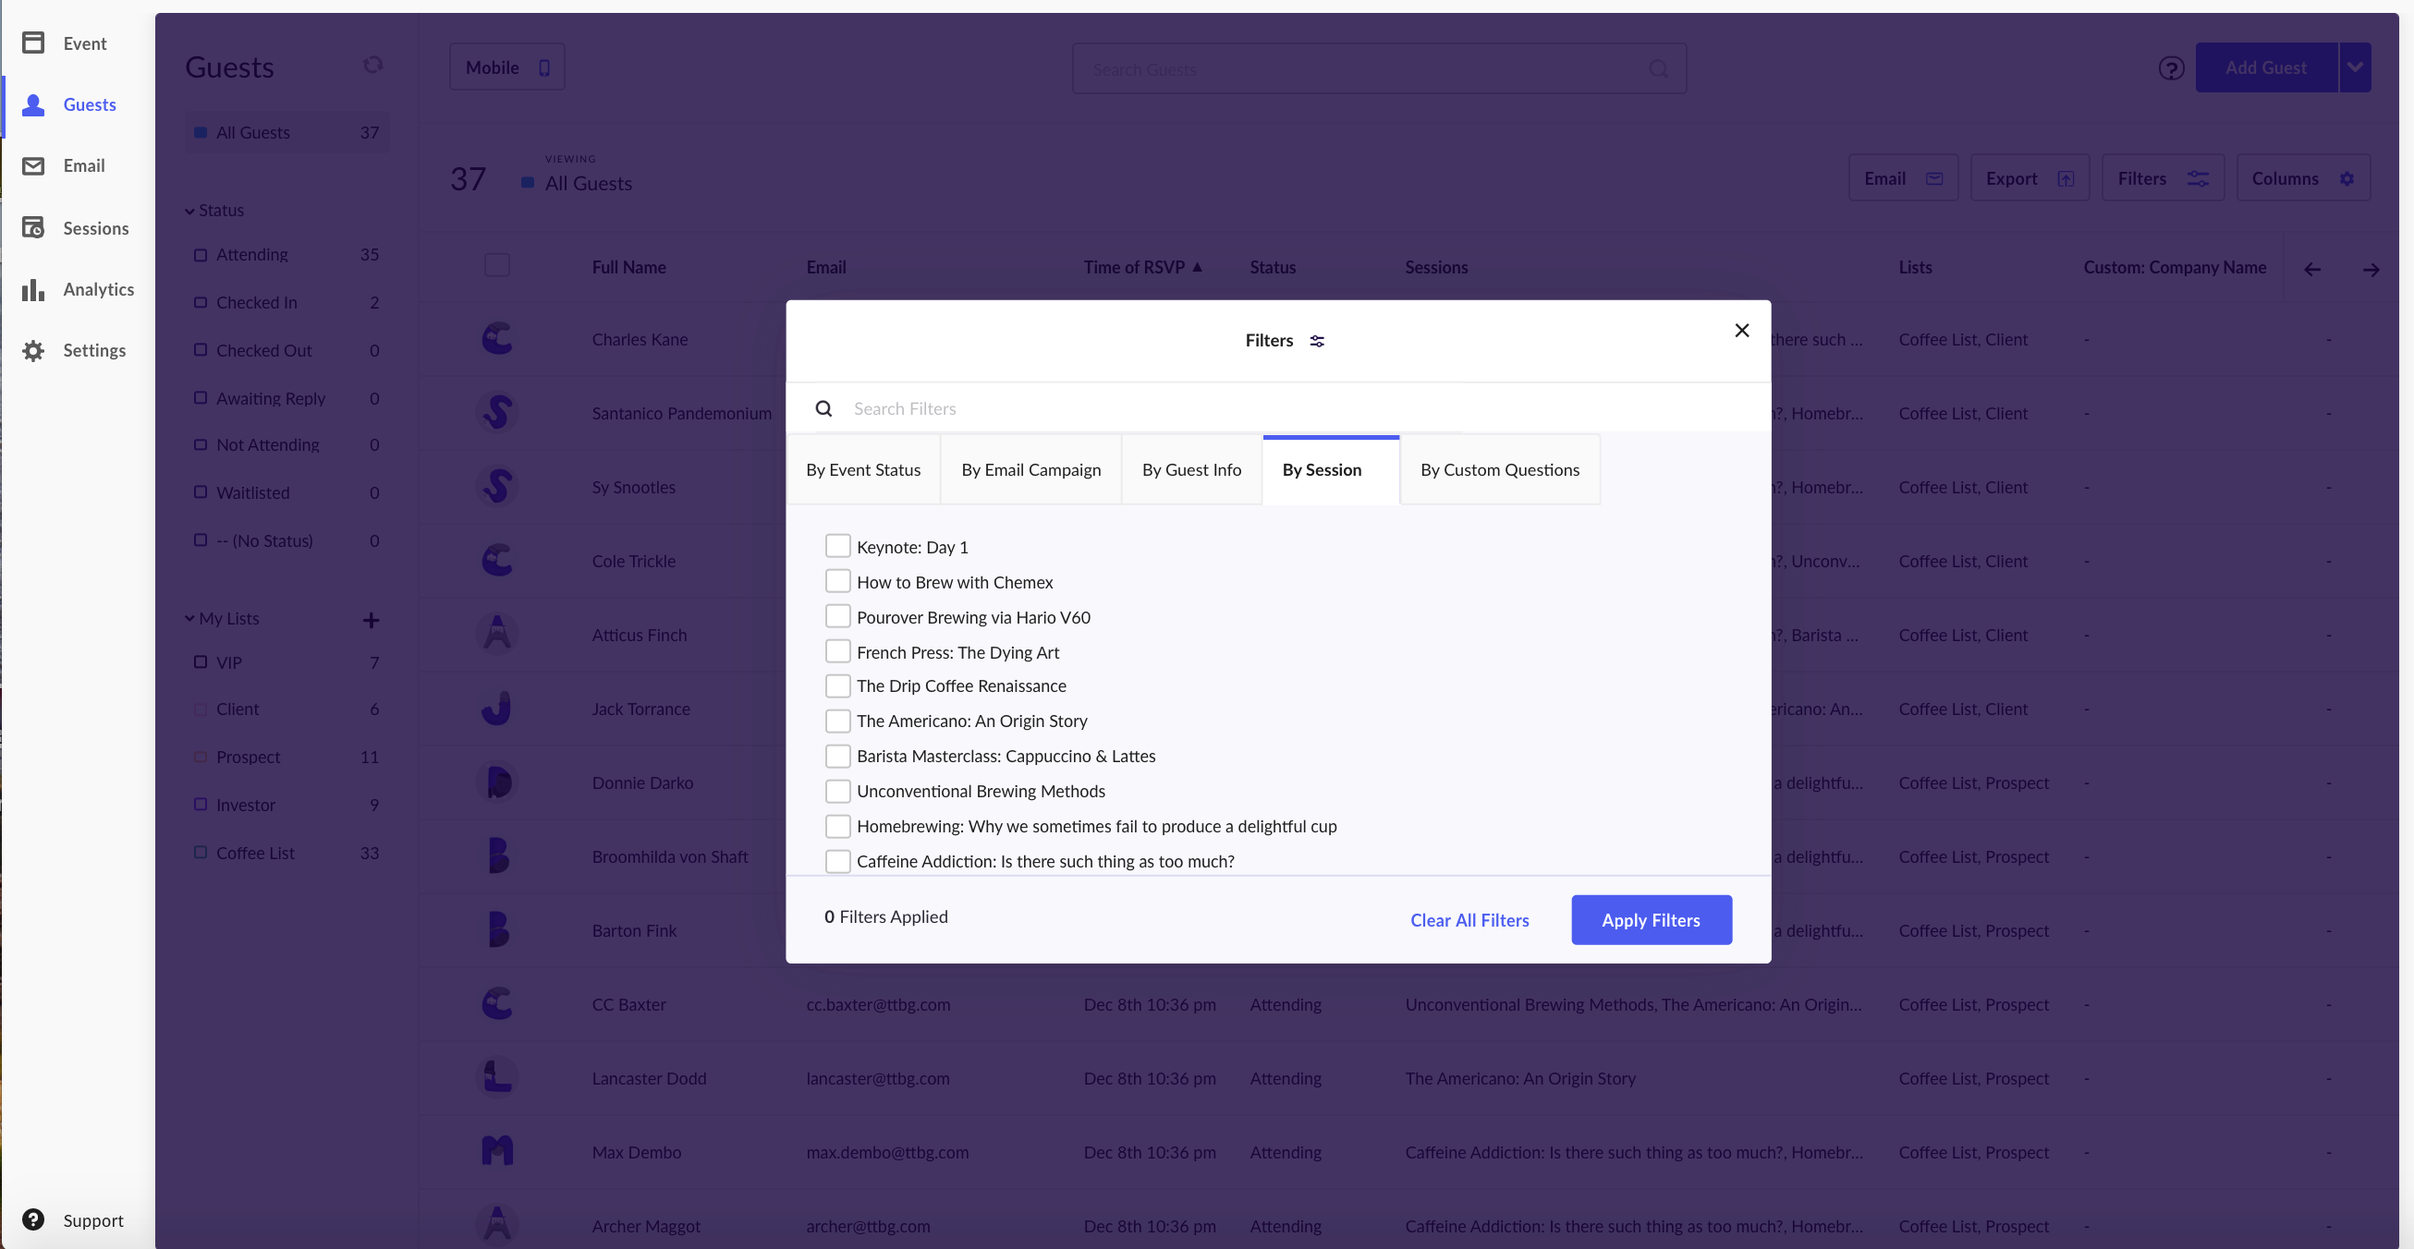This screenshot has height=1249, width=2414.
Task: Select the By Session tab
Action: pos(1331,469)
